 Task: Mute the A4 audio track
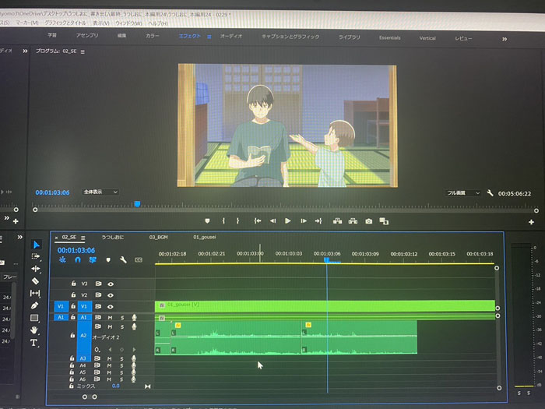point(109,365)
